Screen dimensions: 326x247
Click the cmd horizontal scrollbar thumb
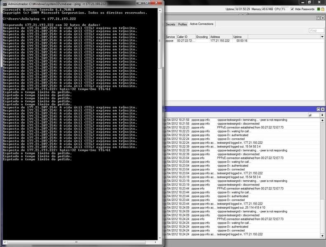pyautogui.click(x=77, y=242)
